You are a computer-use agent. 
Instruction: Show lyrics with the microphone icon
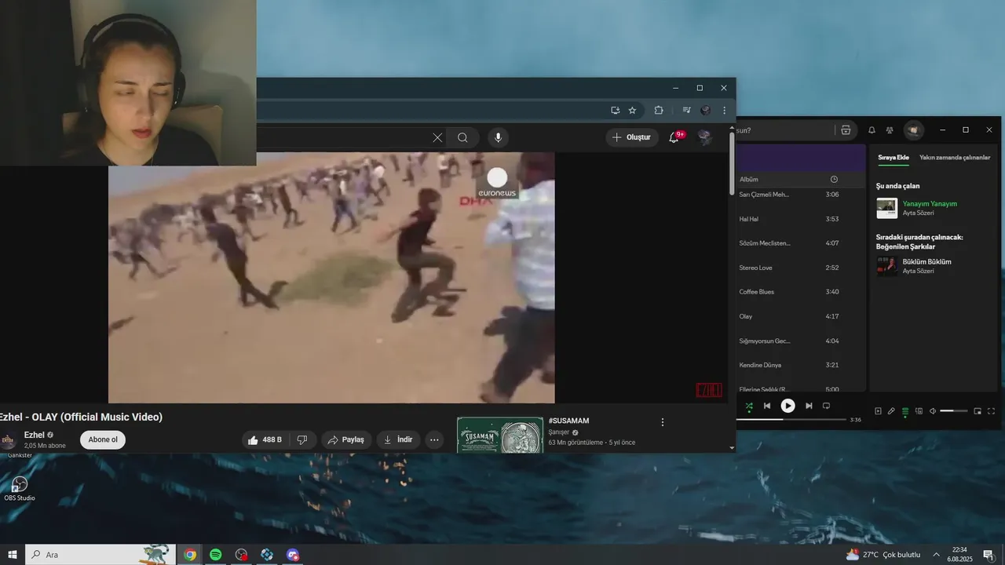pyautogui.click(x=891, y=411)
